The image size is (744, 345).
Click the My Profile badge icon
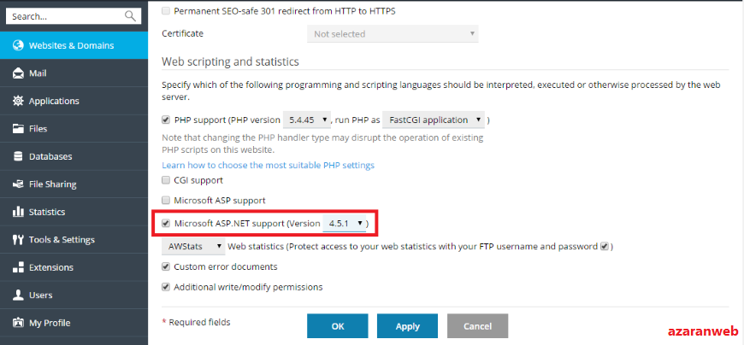(18, 323)
